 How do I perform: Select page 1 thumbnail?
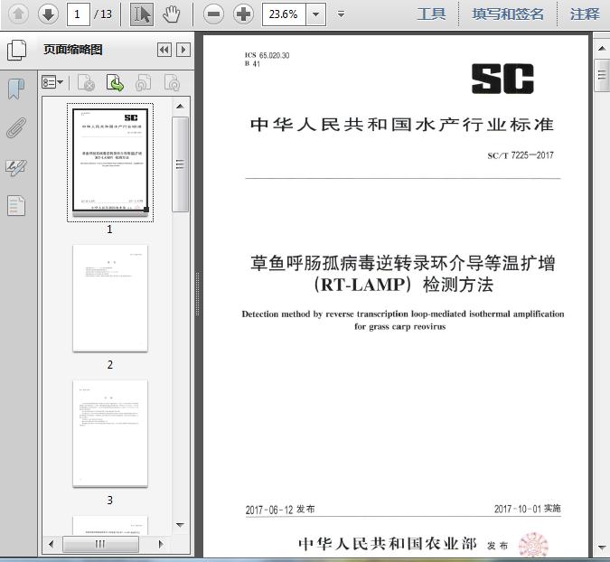tap(110, 162)
